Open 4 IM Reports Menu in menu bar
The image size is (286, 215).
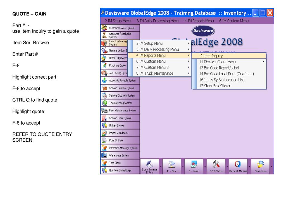coord(199,21)
